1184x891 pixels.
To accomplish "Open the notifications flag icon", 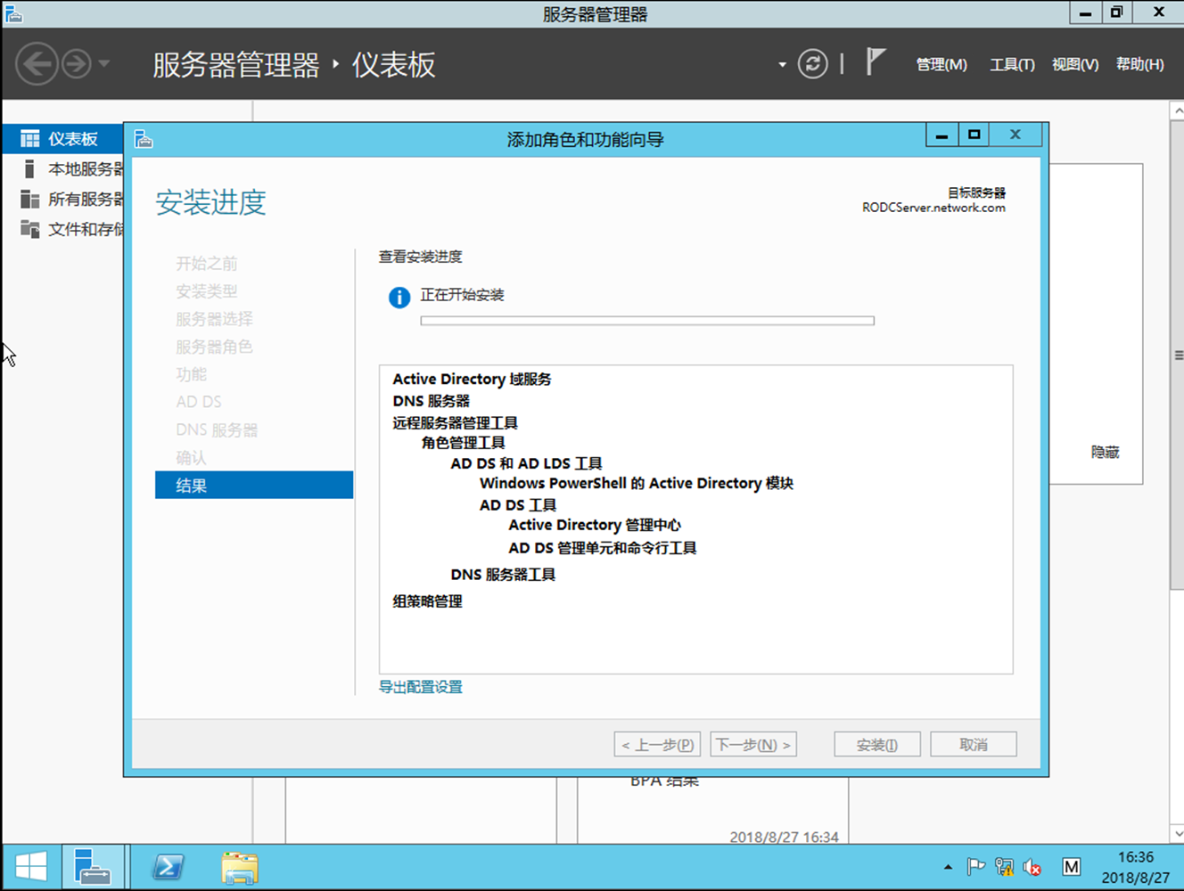I will (876, 62).
